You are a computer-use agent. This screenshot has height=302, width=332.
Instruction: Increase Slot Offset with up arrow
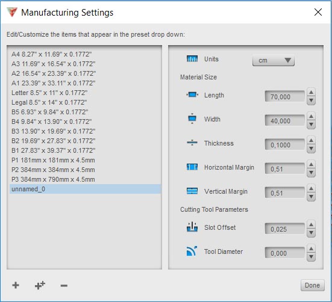click(x=311, y=224)
